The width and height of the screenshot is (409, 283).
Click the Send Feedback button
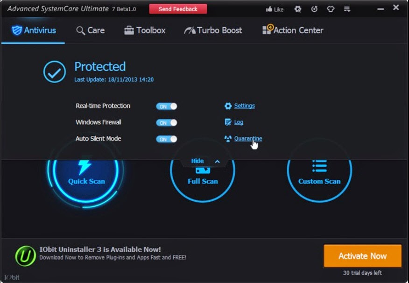tap(178, 9)
